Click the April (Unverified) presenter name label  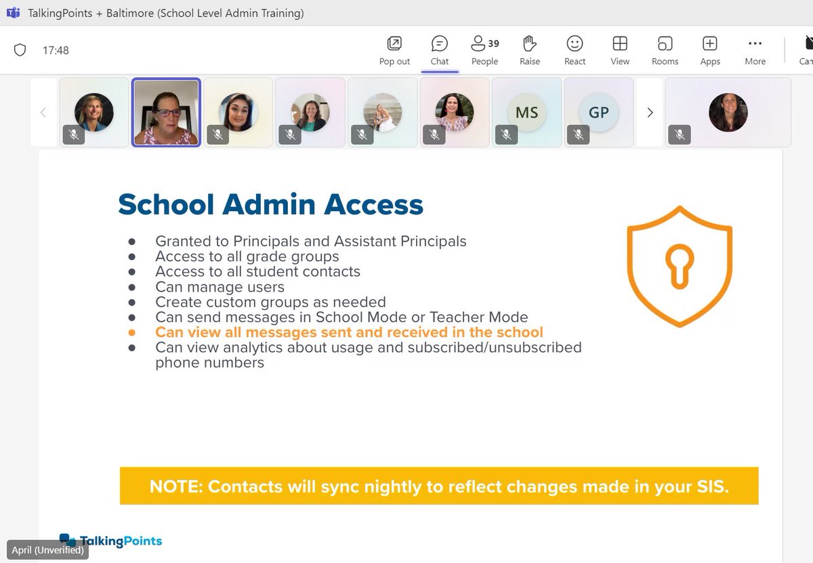47,550
